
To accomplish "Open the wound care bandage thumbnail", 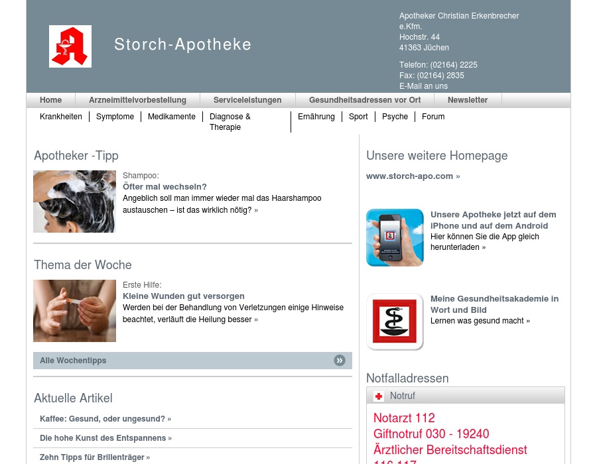I will (x=74, y=311).
